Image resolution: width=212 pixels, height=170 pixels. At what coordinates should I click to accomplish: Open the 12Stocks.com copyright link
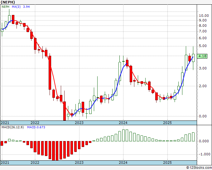[199, 168]
